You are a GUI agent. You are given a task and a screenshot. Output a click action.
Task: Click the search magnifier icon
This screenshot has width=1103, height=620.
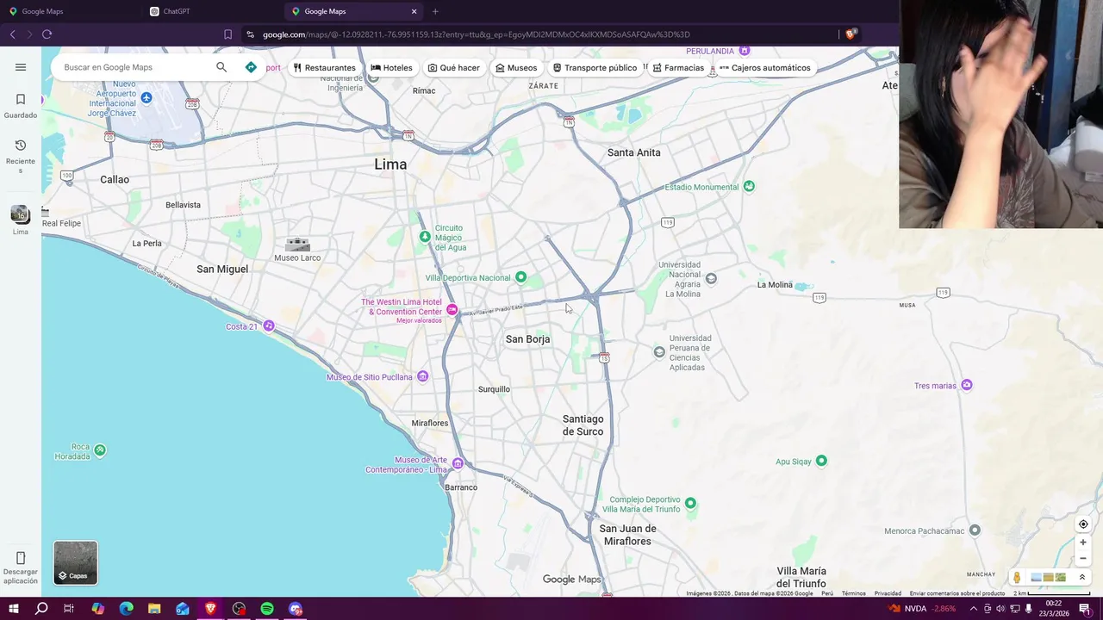pos(221,67)
